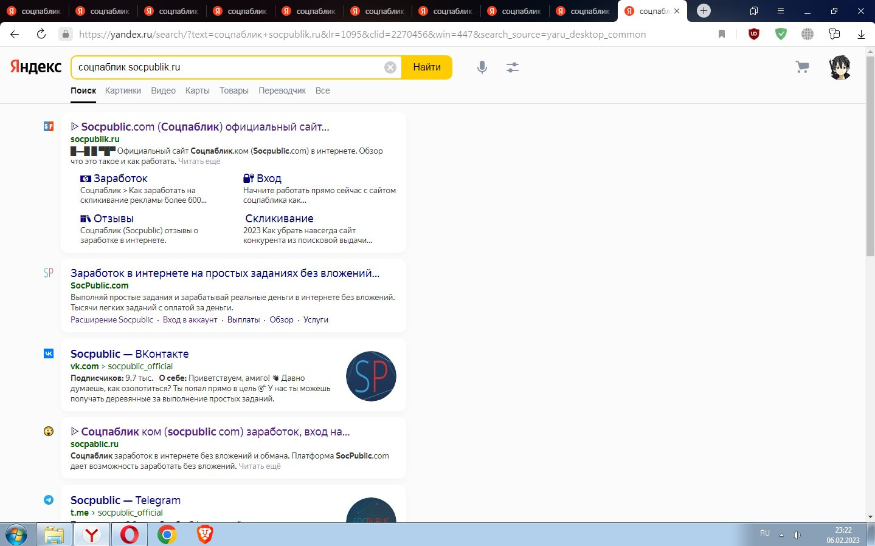
Task: Open user profile avatar
Action: [x=840, y=67]
